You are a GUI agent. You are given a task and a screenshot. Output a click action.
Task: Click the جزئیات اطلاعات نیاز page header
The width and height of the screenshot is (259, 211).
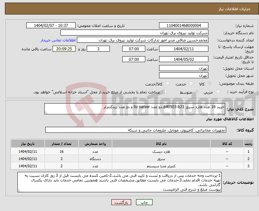click(235, 9)
